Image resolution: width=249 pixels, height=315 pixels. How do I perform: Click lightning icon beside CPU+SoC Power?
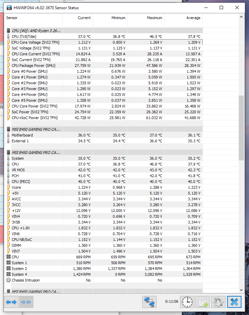point(9,118)
